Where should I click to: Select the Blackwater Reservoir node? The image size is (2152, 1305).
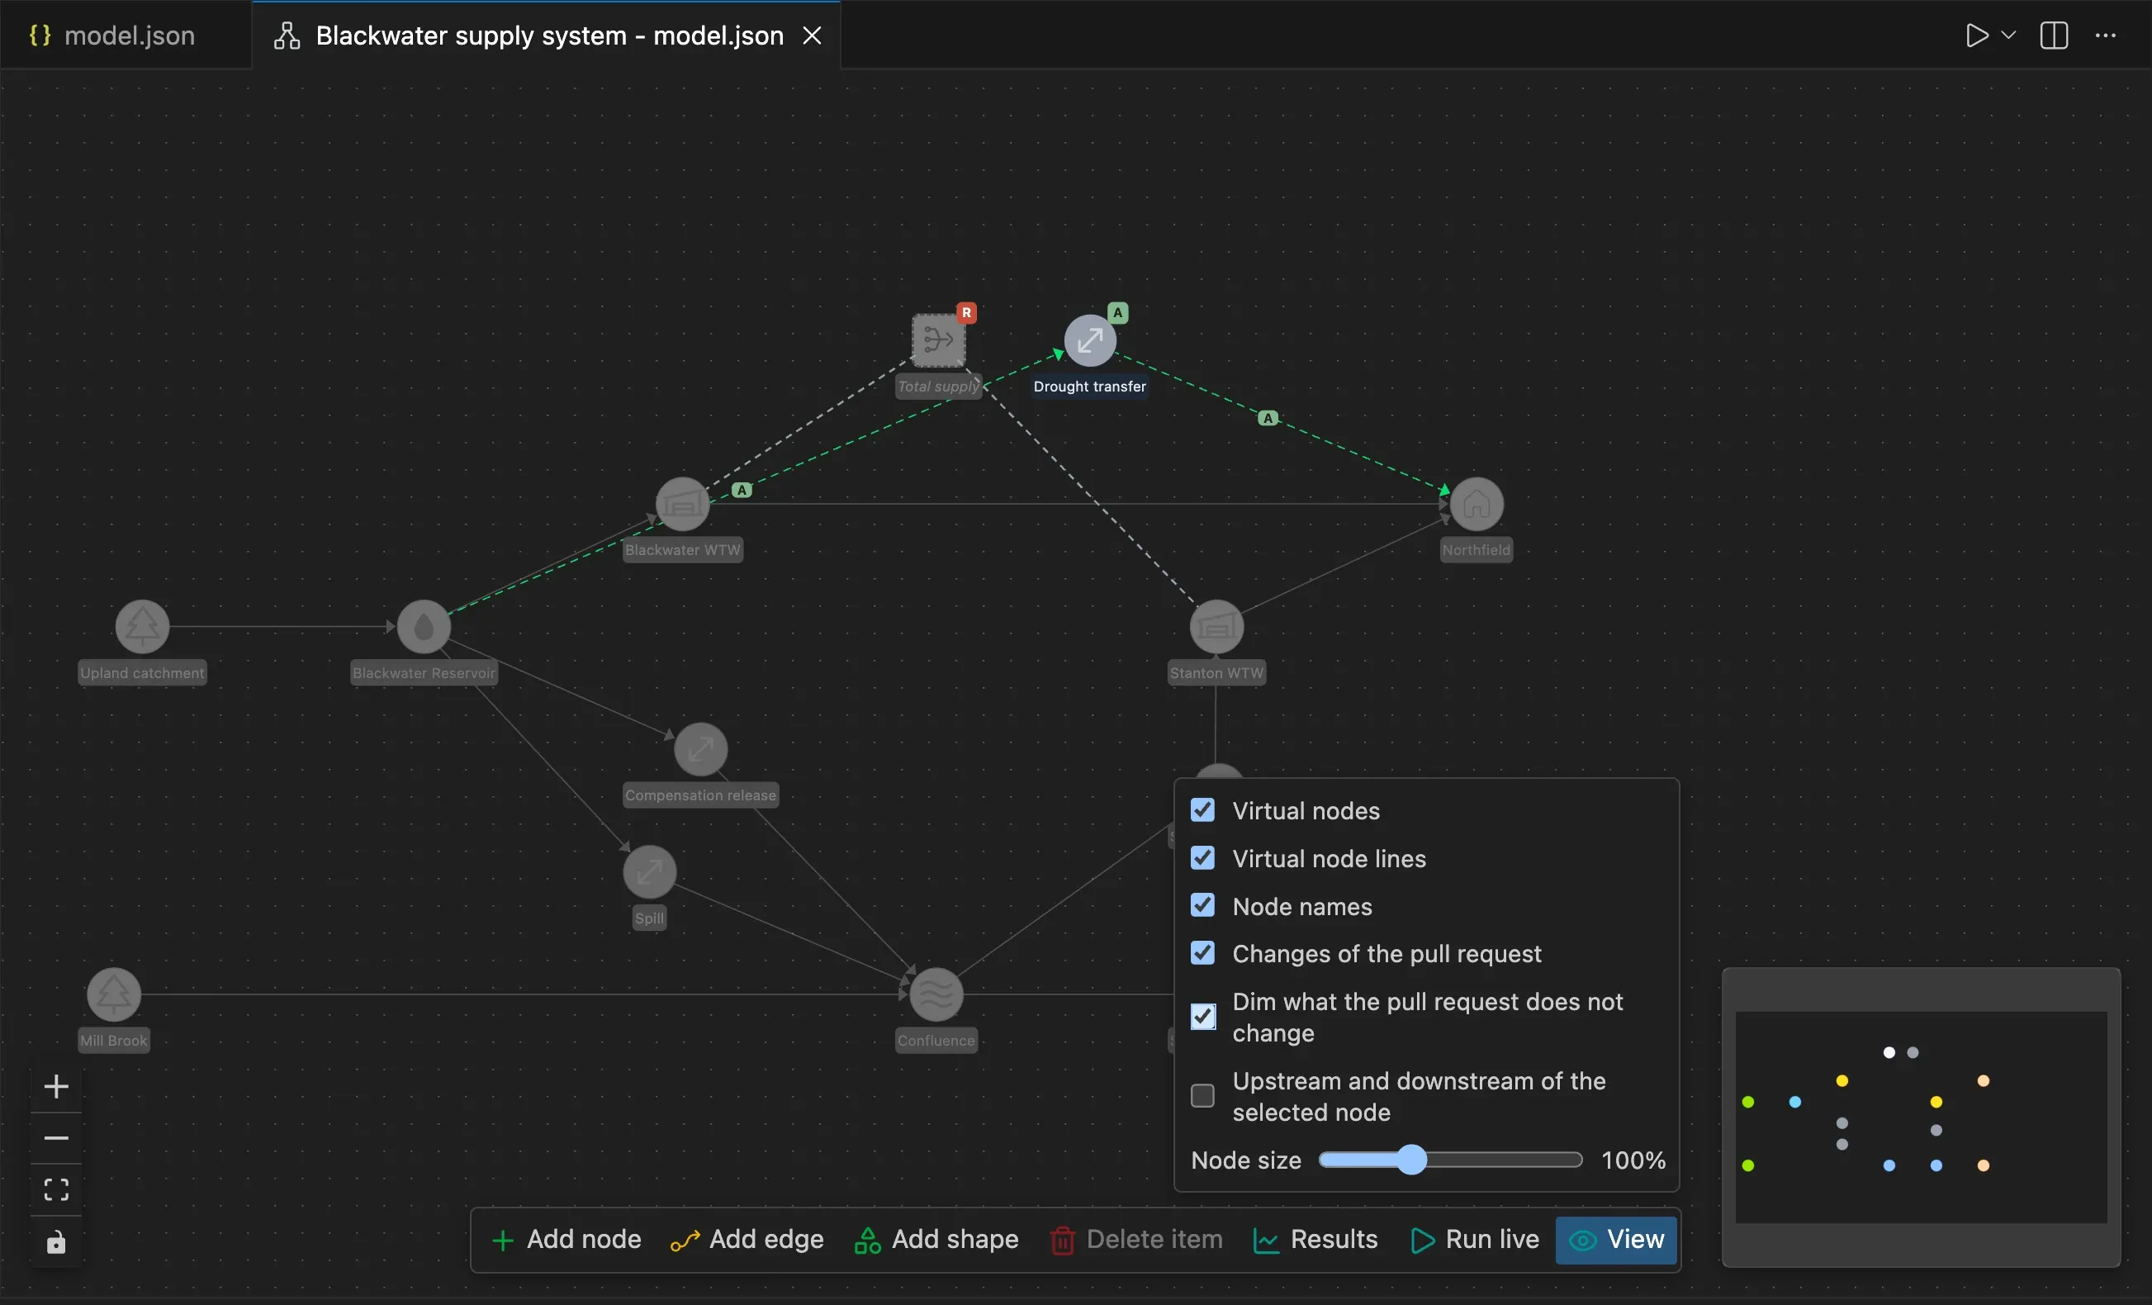point(424,626)
